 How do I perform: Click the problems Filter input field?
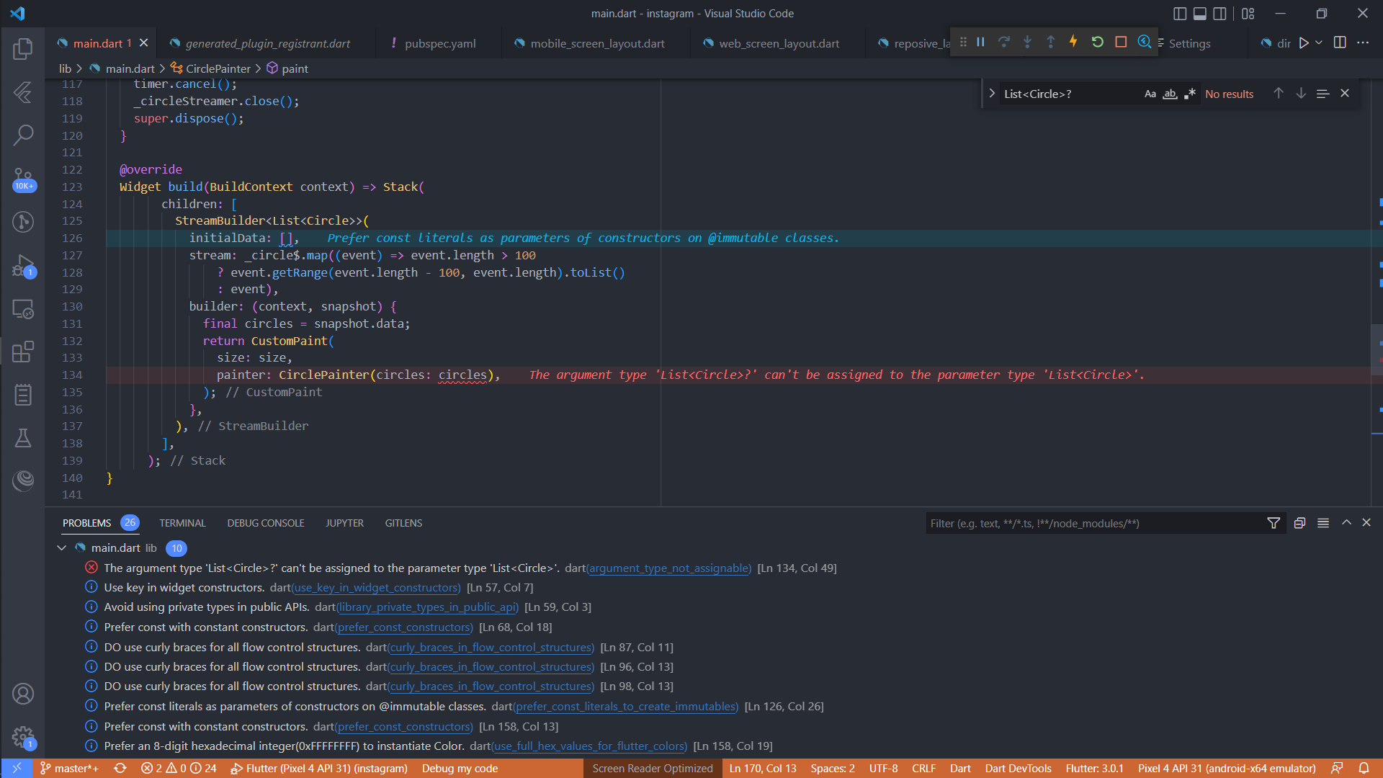(x=1095, y=524)
